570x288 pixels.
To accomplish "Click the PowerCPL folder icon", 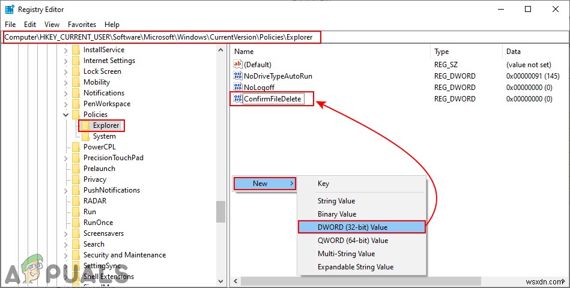I will coord(76,147).
